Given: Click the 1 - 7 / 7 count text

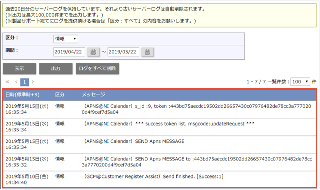Looking at the screenshot, I should pyautogui.click(x=256, y=82).
